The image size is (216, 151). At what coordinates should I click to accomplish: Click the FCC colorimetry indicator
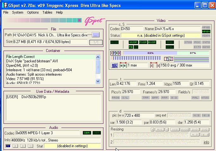tap(197, 42)
